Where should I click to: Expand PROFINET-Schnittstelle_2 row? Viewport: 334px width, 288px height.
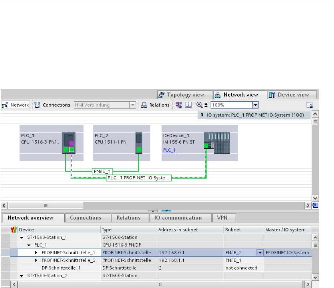(36, 260)
